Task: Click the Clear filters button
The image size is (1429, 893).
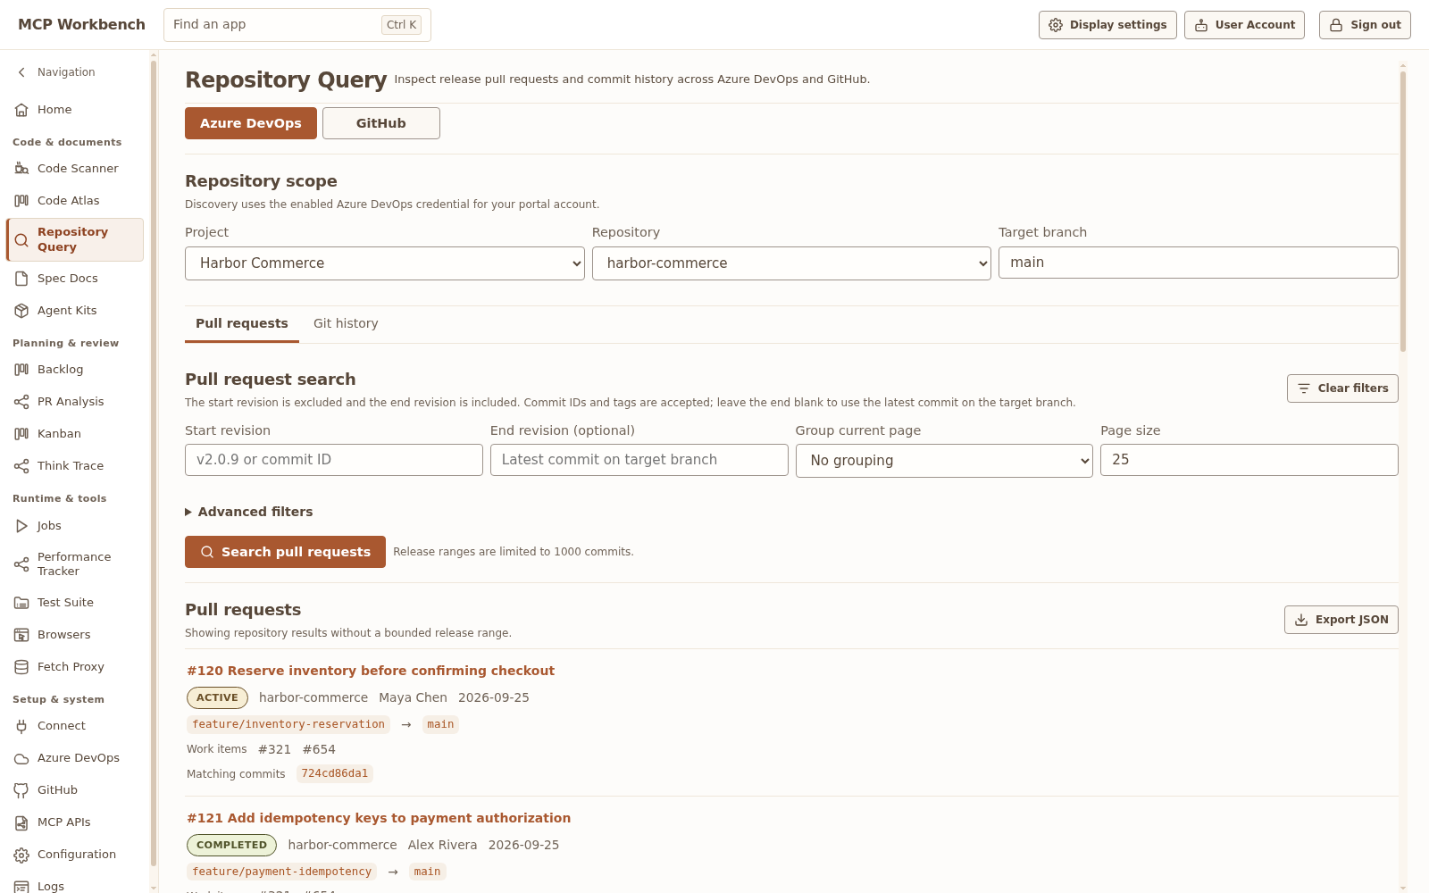Action: pyautogui.click(x=1342, y=388)
